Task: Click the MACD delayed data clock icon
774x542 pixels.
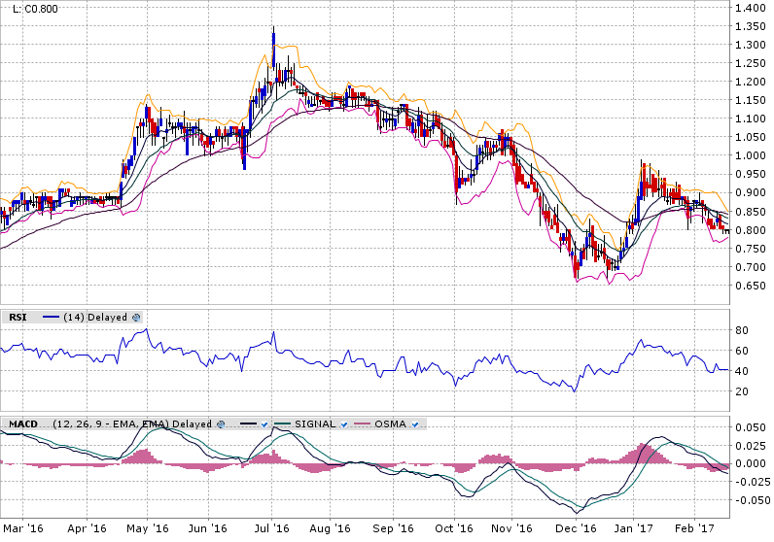Action: click(219, 424)
